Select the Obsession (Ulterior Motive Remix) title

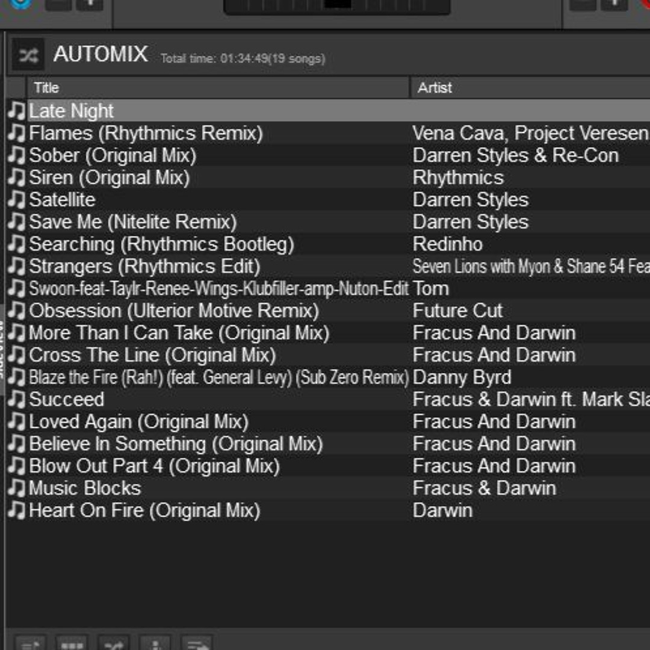point(174,311)
